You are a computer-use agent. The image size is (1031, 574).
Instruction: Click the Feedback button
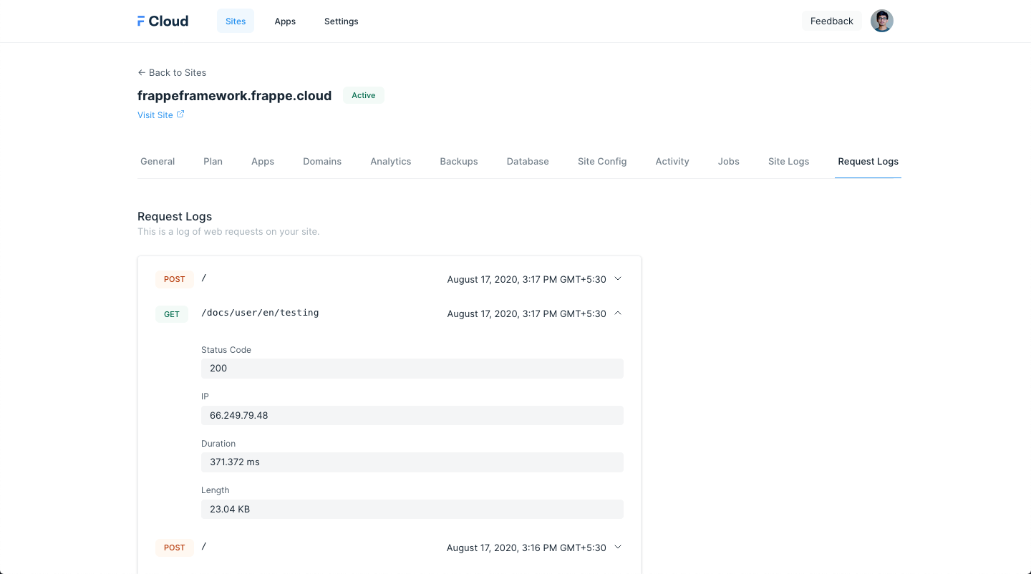click(x=831, y=21)
